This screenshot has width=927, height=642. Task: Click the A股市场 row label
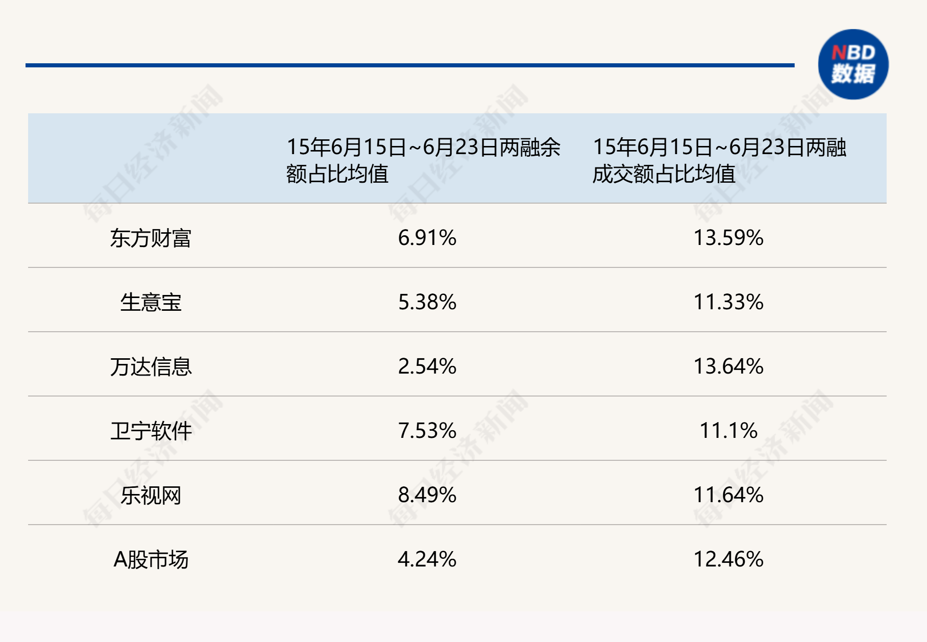click(151, 559)
